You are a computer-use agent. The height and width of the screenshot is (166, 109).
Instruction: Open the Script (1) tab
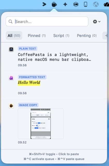click(x=61, y=36)
